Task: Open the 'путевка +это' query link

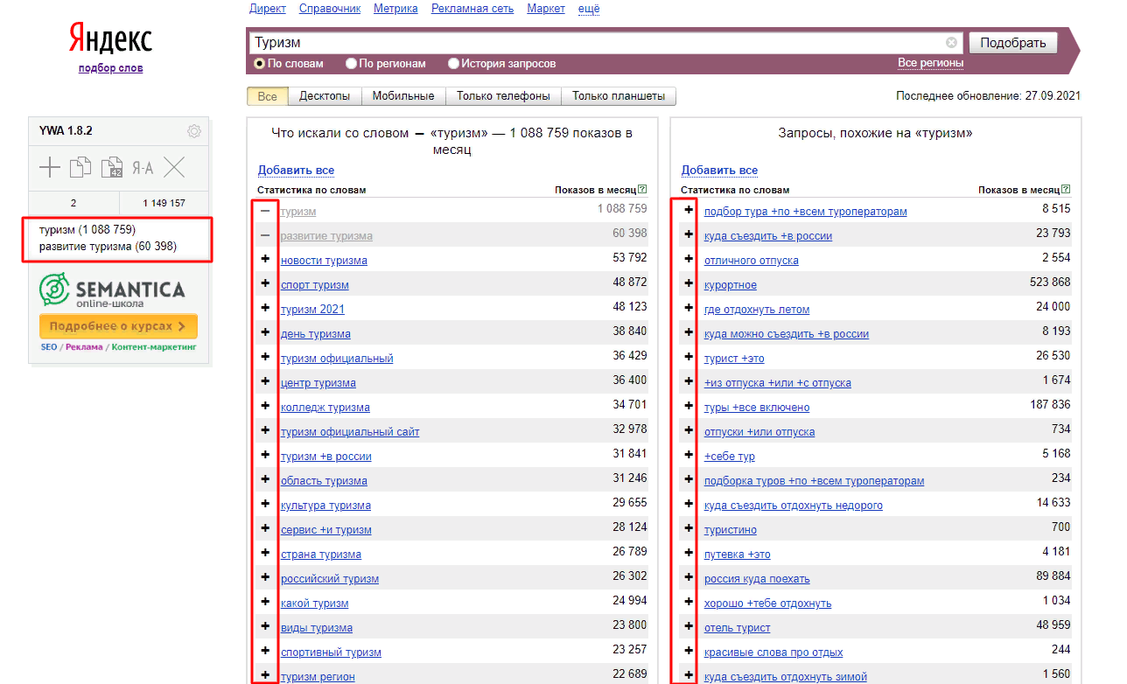Action: point(738,555)
